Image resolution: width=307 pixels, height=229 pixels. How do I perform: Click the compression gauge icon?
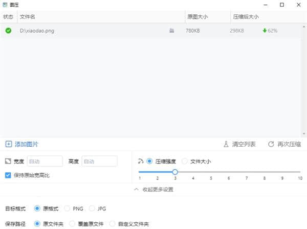click(141, 161)
